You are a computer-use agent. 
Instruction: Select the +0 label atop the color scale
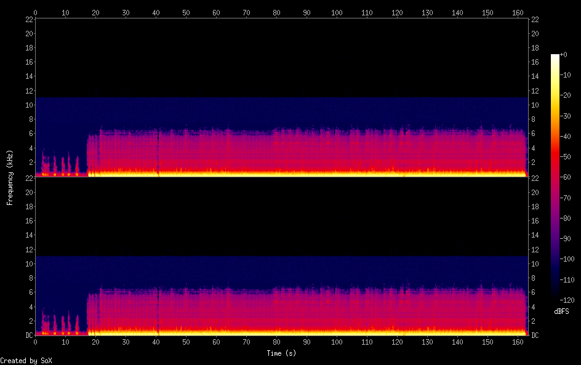click(564, 55)
